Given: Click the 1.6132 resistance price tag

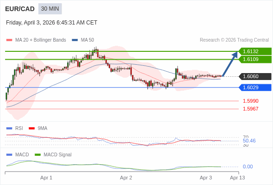Looking at the screenshot, I should (x=255, y=51).
